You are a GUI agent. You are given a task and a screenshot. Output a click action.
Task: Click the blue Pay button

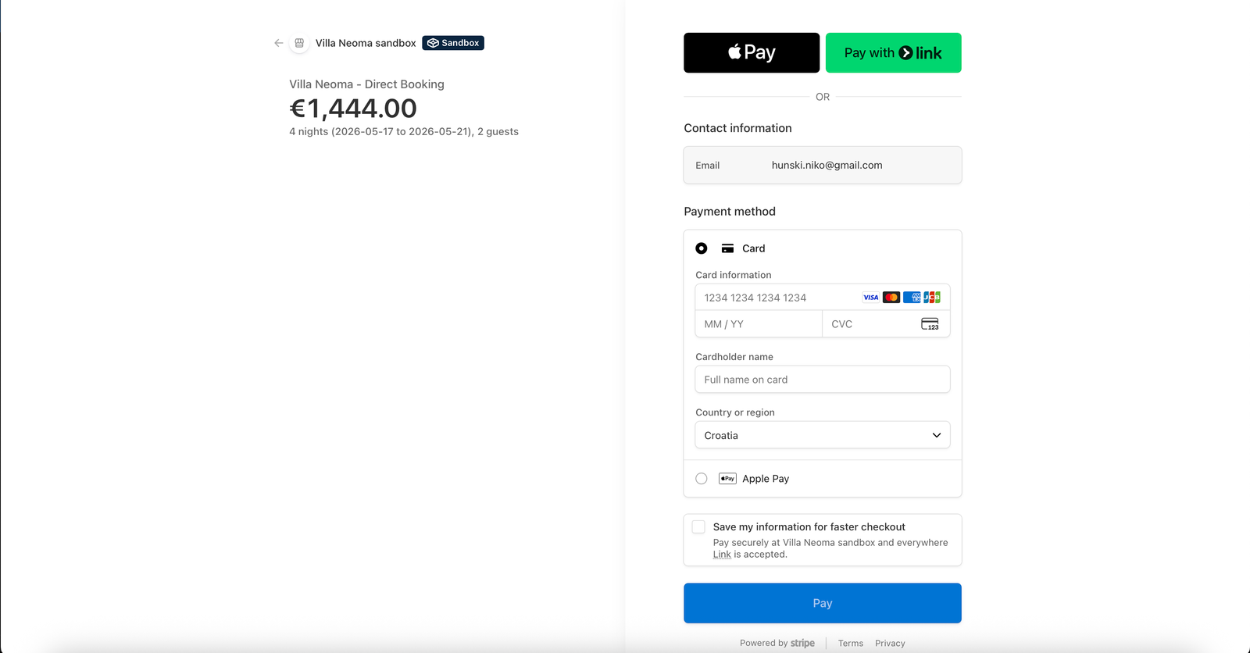(x=822, y=603)
